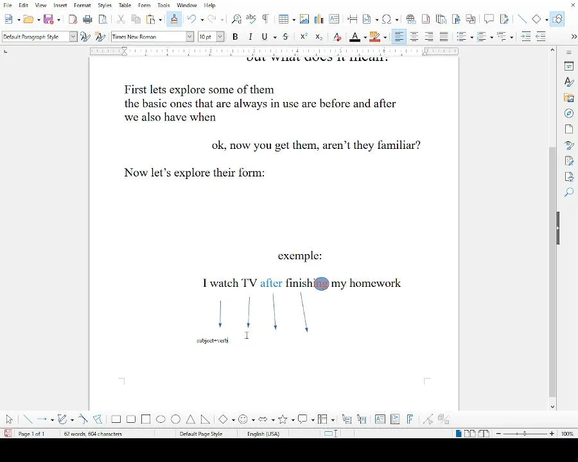Screen dimensions: 578x462
Task: Click the English (USA) language status
Action: (263, 434)
